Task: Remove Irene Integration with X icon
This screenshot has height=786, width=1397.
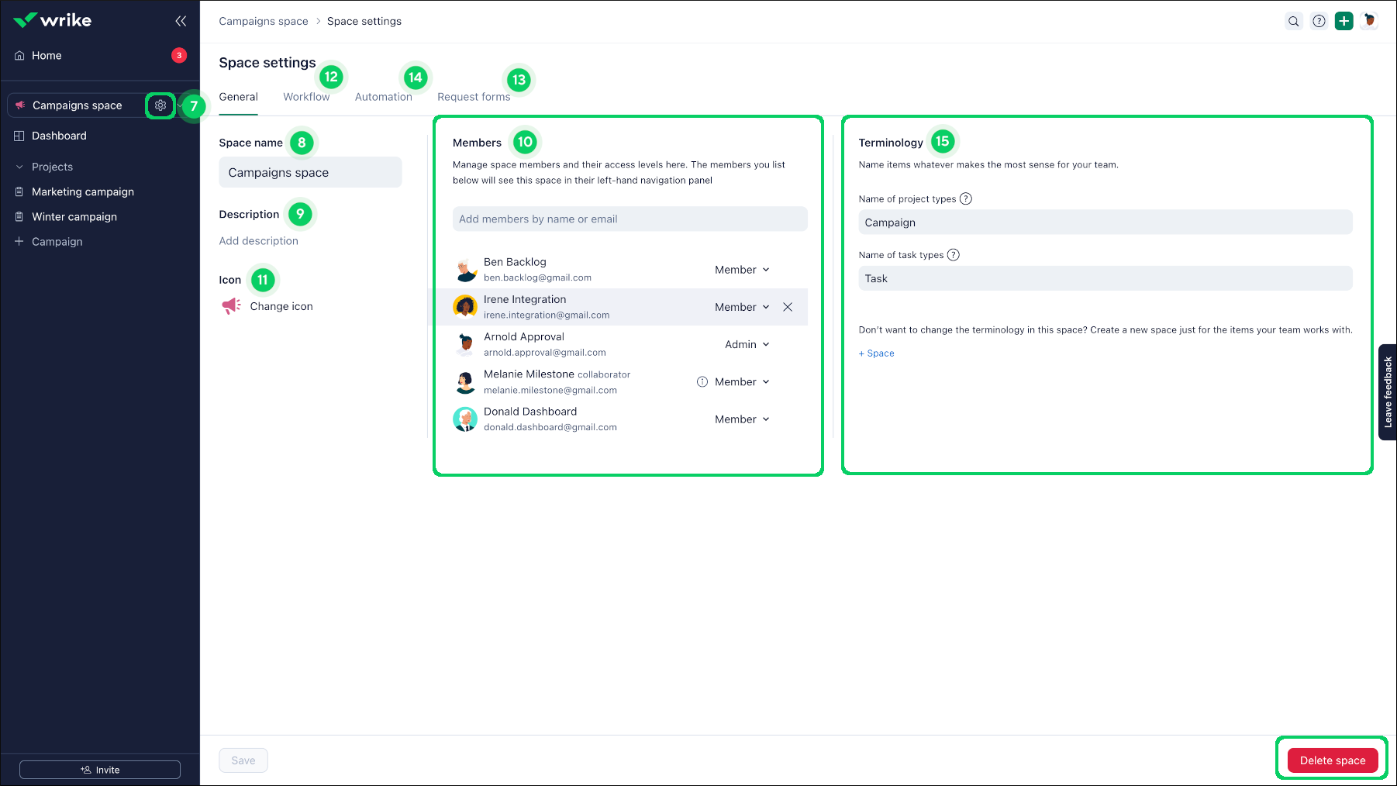Action: [x=788, y=307]
